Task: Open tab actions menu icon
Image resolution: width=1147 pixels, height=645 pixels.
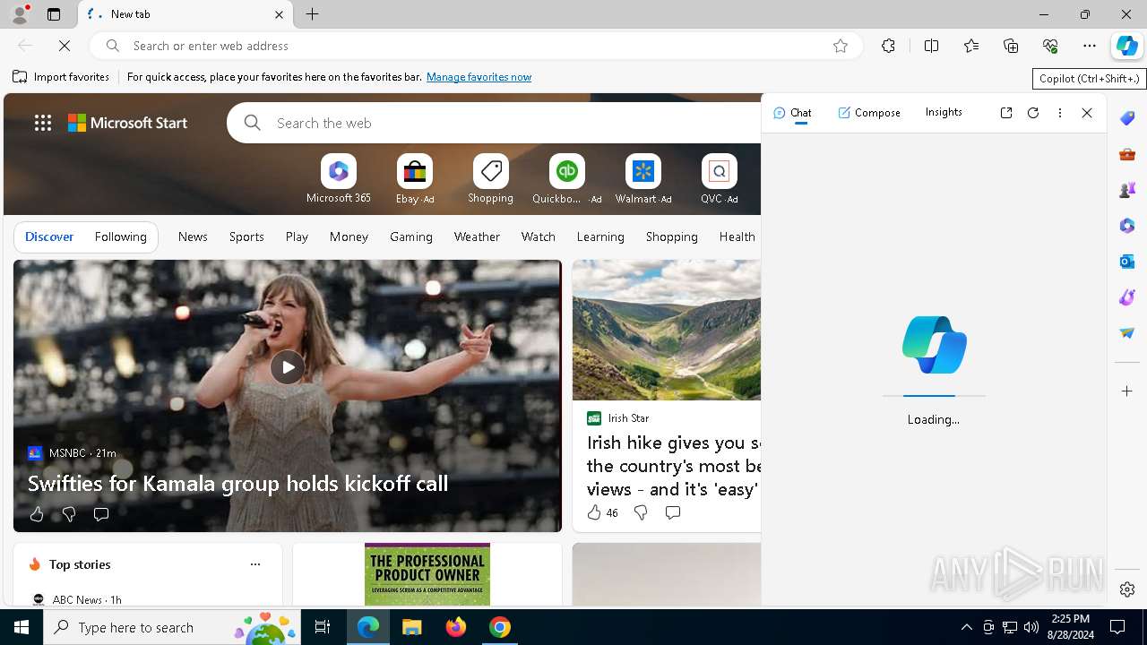Action: tap(54, 14)
